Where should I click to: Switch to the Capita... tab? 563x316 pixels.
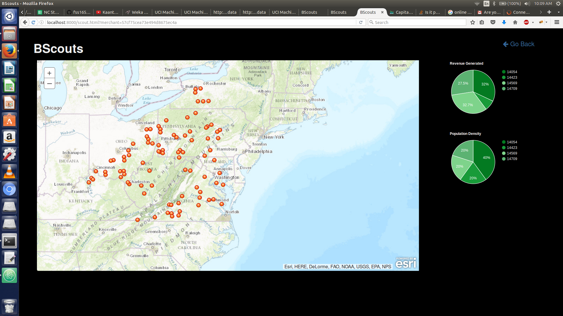click(x=401, y=12)
